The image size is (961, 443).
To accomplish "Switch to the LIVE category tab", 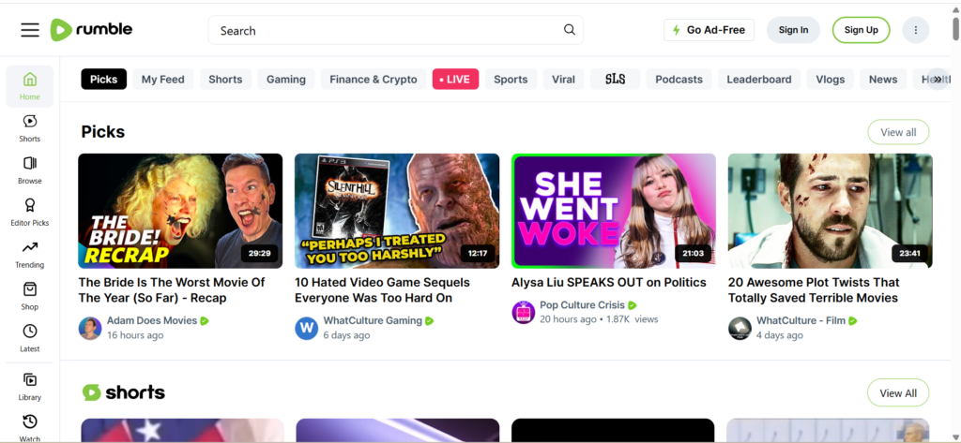I will (455, 80).
